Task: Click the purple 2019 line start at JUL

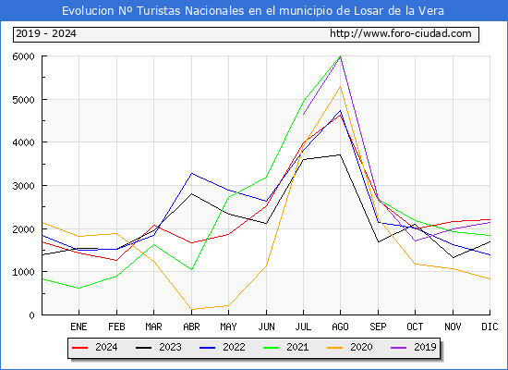Action: tap(303, 115)
